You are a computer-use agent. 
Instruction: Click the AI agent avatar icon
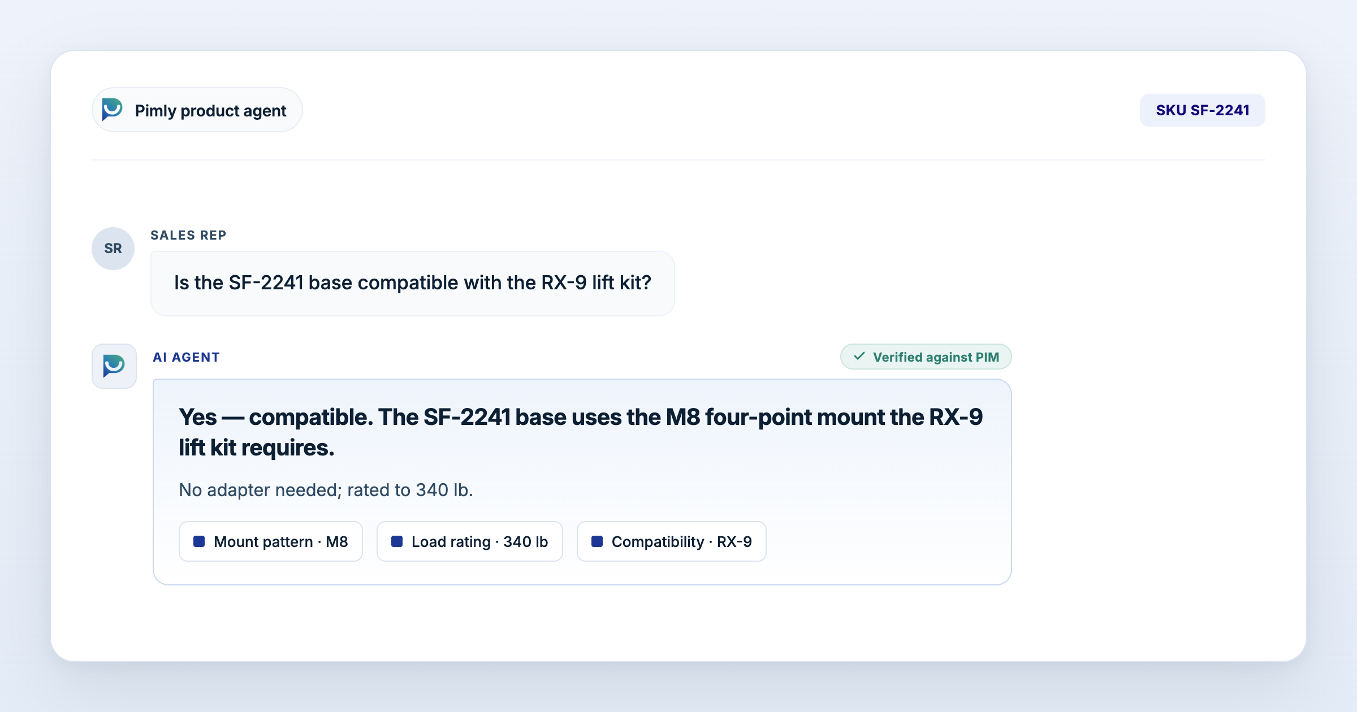point(114,366)
